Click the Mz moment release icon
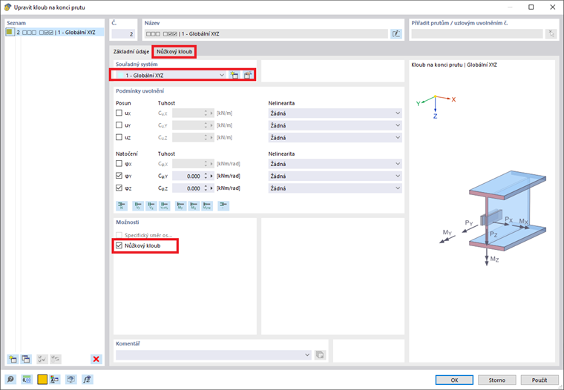Image resolution: width=564 pixels, height=390 pixels. [194, 205]
